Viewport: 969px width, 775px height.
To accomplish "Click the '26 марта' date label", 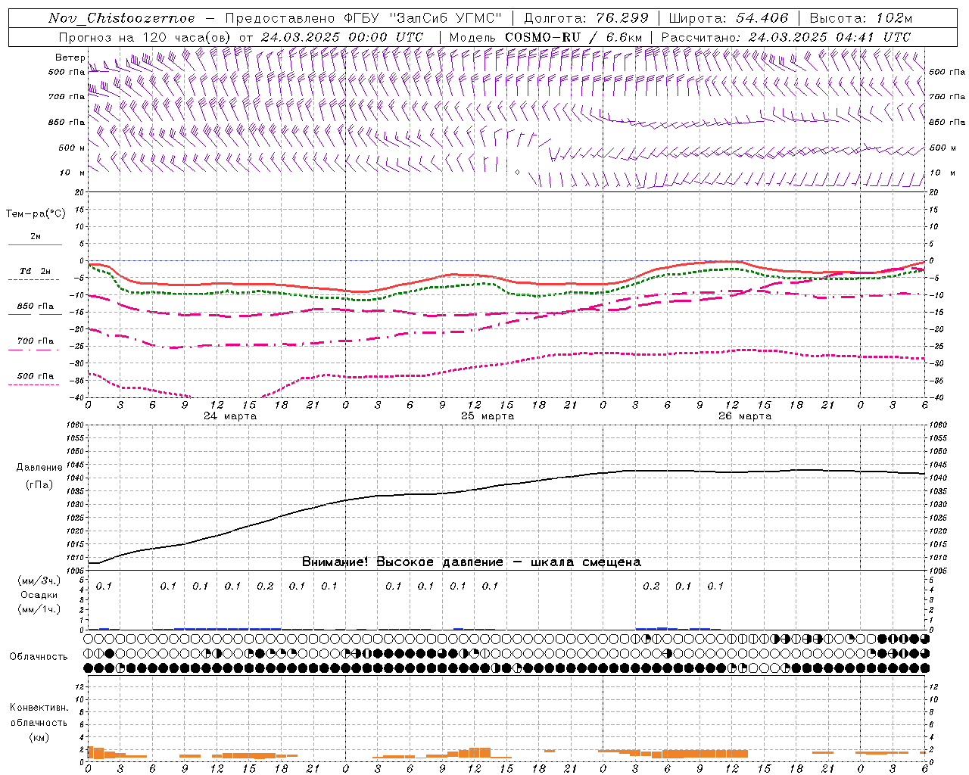I will (745, 416).
